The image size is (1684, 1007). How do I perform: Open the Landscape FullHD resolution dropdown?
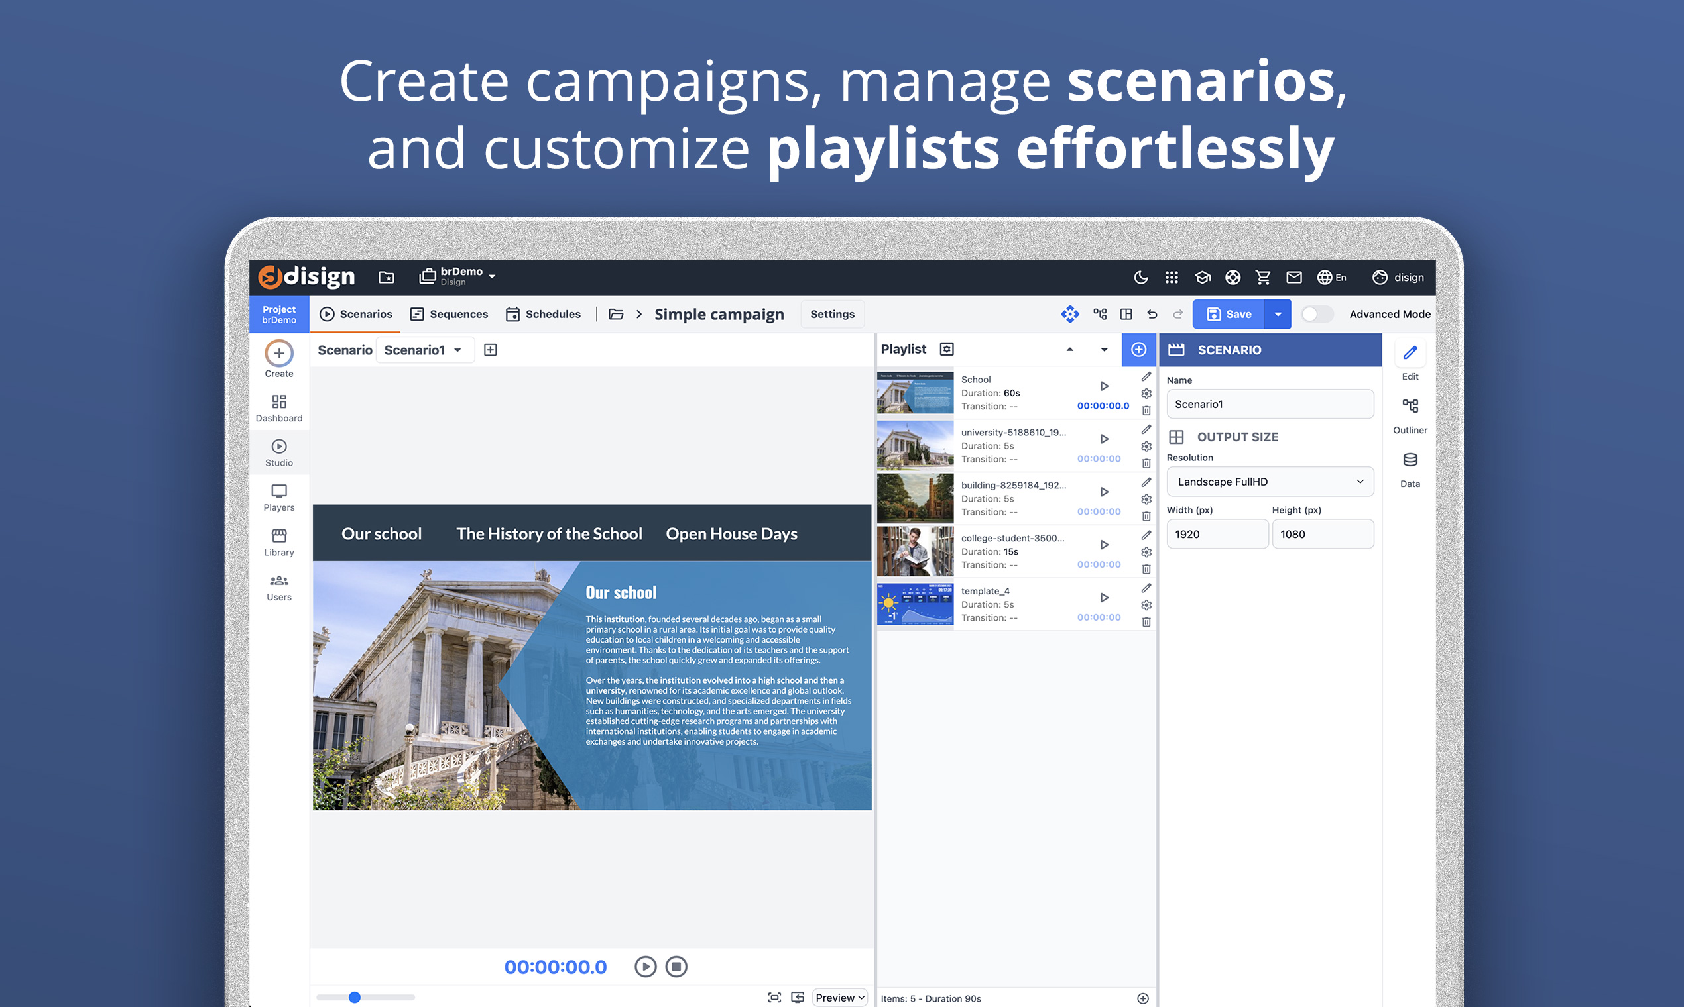tap(1270, 481)
